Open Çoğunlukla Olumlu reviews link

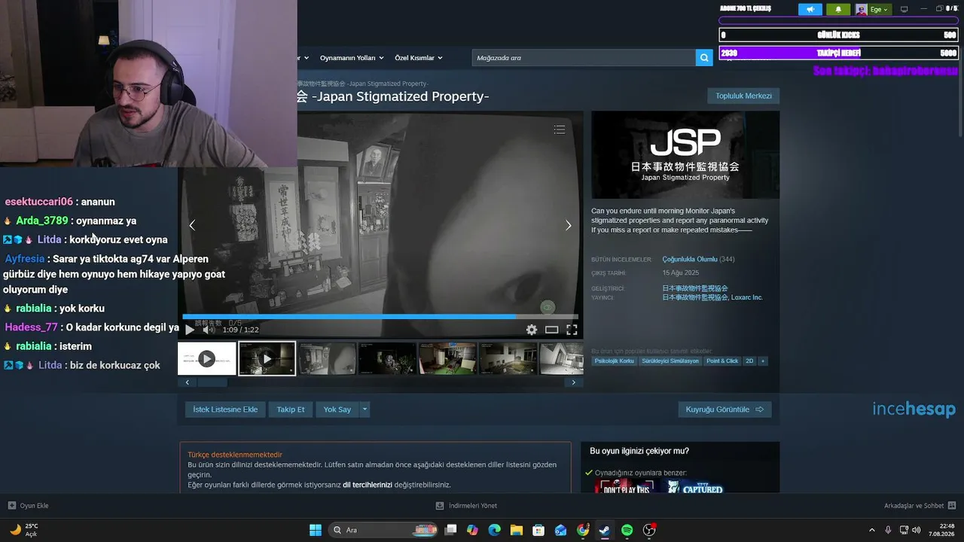coord(690,260)
